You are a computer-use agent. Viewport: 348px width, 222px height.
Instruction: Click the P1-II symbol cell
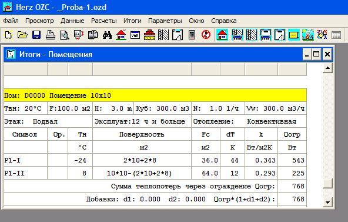(x=25, y=173)
